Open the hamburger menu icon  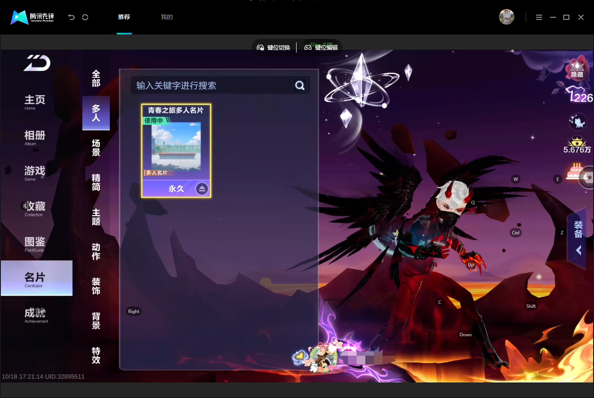539,17
